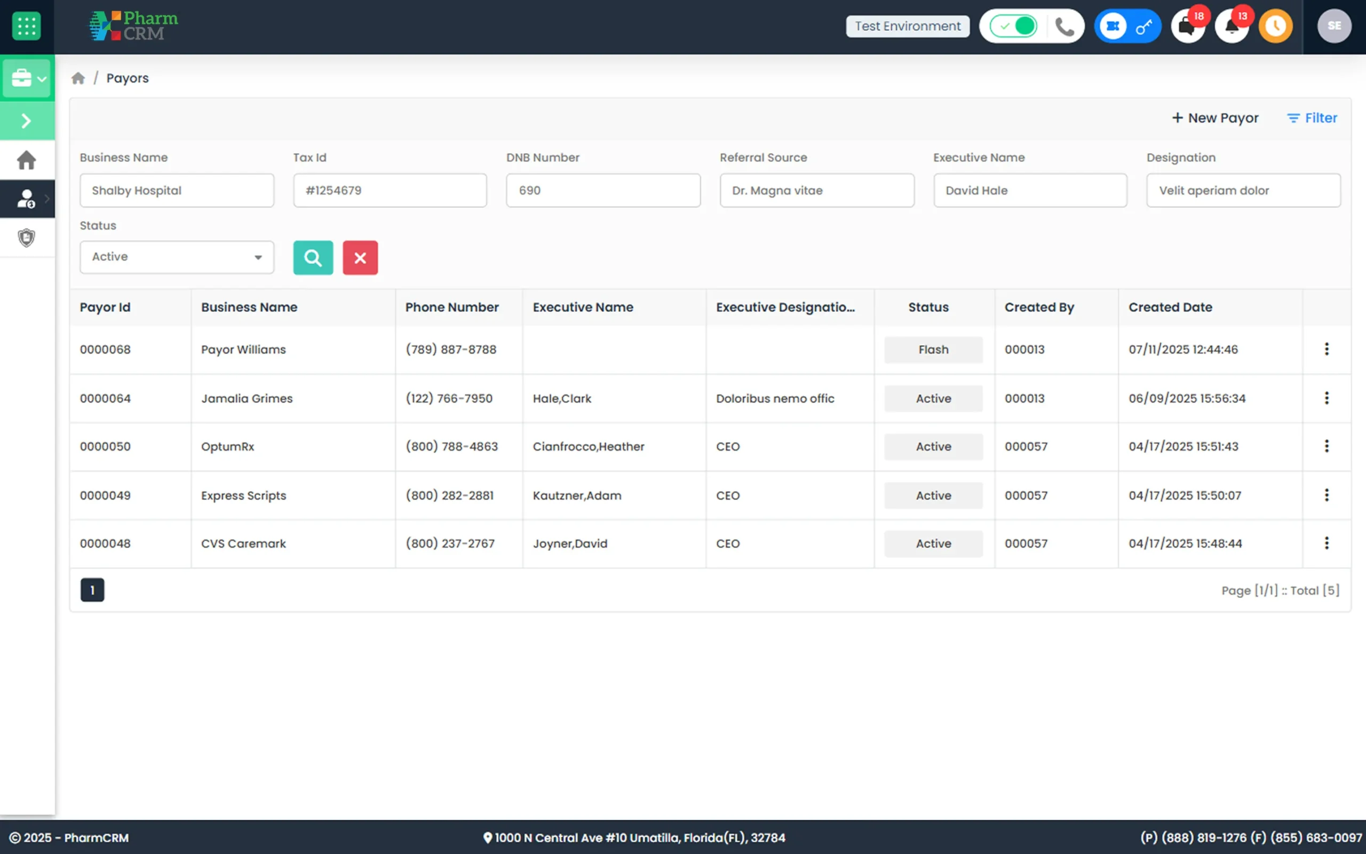1366x854 pixels.
Task: Click the Payors breadcrumb text
Action: [128, 78]
